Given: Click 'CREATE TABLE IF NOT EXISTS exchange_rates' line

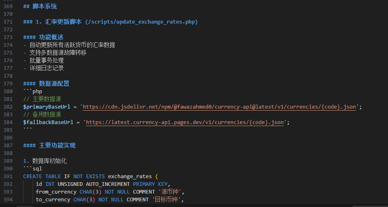Looking at the screenshot, I should pos(90,176).
